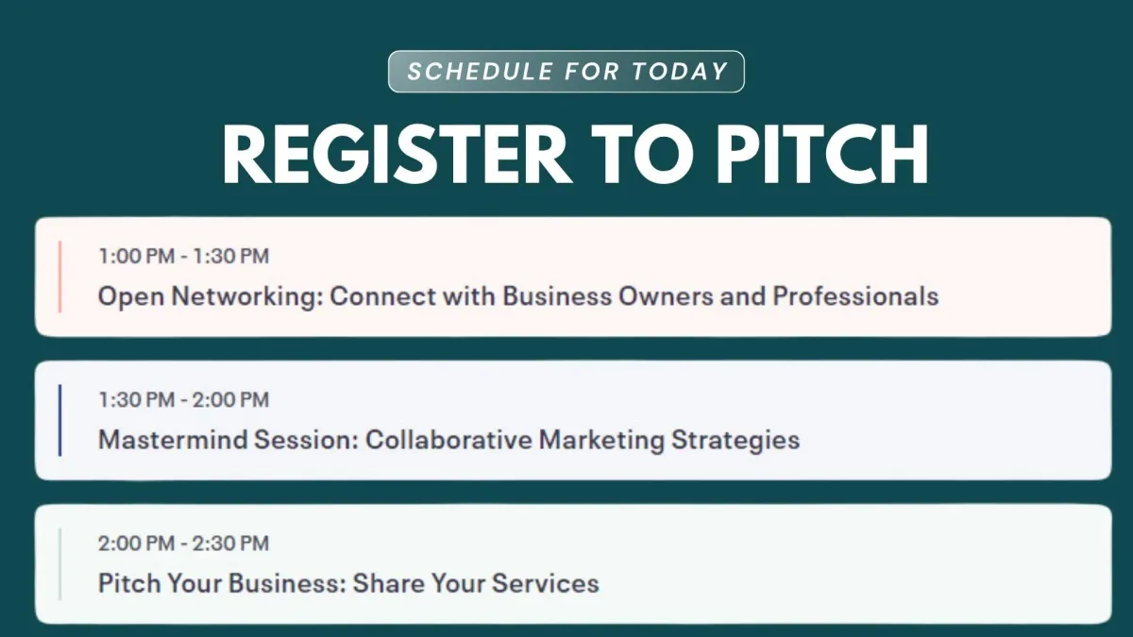Image resolution: width=1133 pixels, height=637 pixels.
Task: Click 'Collaborative Marketing Strategies' text
Action: coord(583,440)
